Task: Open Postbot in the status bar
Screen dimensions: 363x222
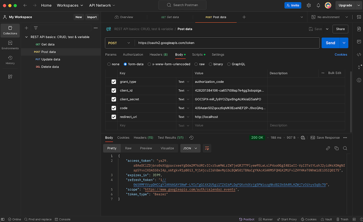Action: (247, 220)
